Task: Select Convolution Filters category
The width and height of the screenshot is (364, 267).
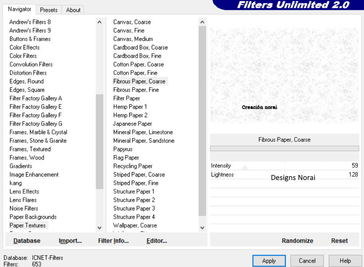Action: (31, 64)
